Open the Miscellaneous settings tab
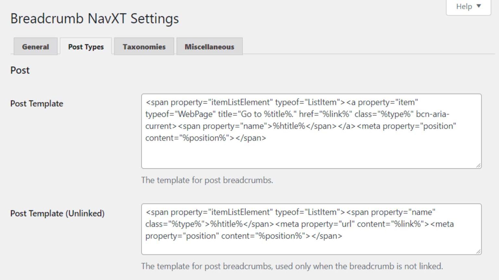Viewport: 499px width, 280px height. (x=209, y=47)
